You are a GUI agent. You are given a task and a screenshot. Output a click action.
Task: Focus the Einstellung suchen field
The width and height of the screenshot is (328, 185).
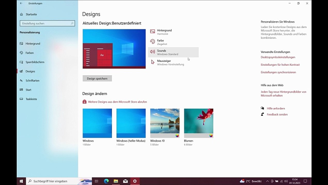pos(47,23)
